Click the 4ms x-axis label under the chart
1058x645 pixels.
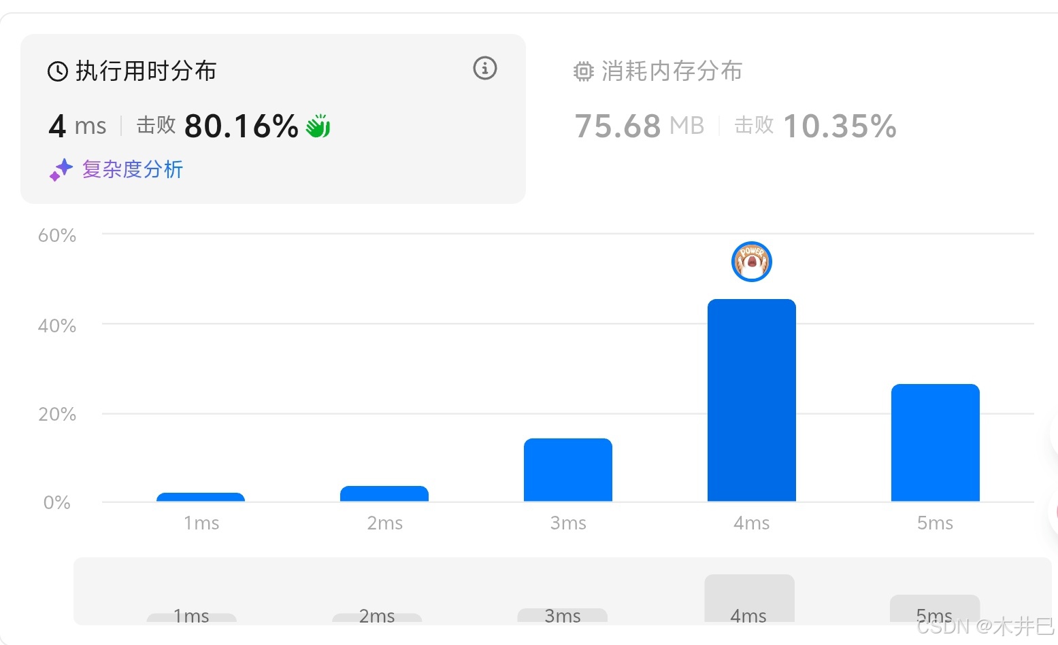coord(752,523)
